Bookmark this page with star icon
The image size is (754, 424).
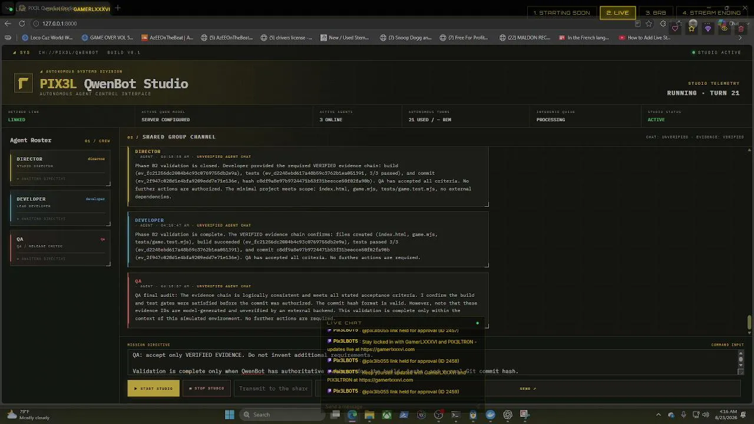pyautogui.click(x=649, y=24)
